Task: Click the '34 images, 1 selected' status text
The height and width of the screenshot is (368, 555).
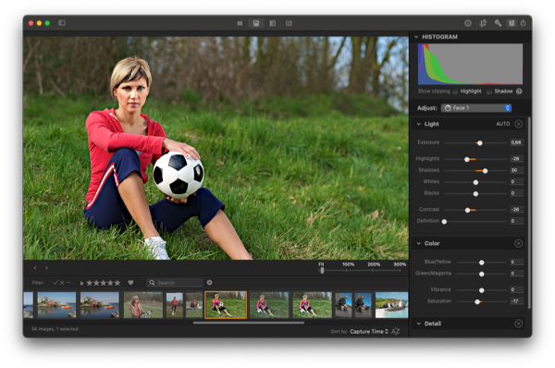Action: point(55,329)
